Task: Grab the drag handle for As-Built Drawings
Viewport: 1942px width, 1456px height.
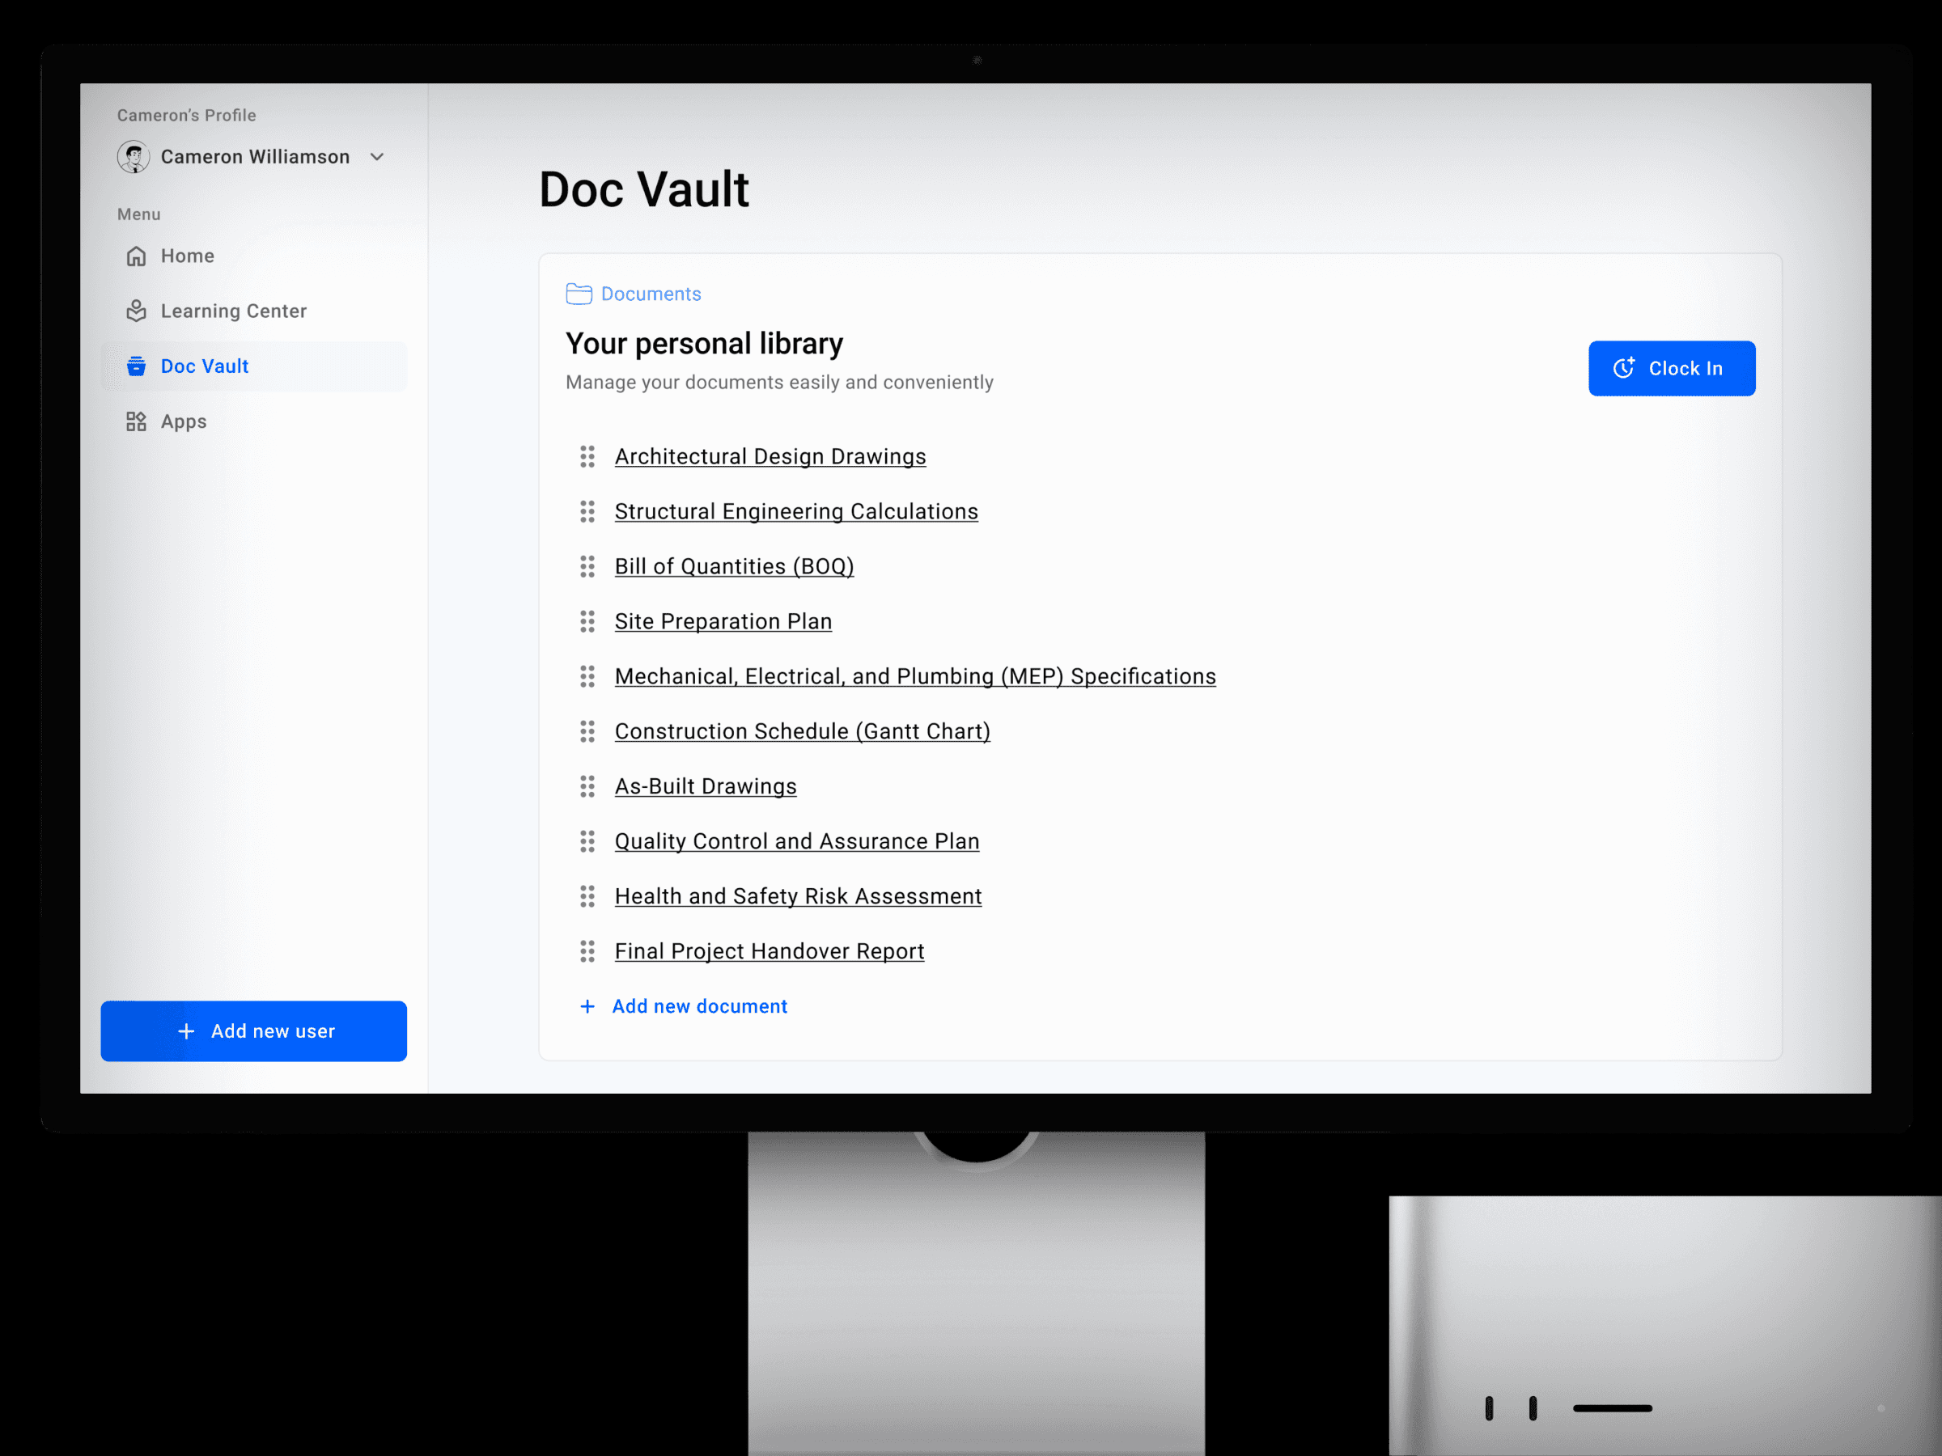Action: click(587, 786)
